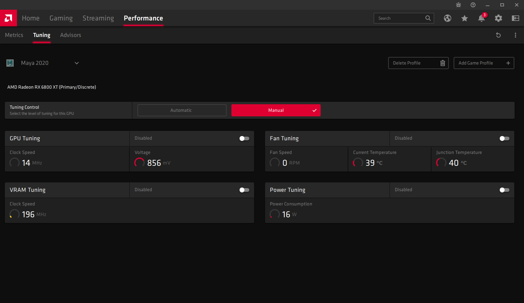Toggle the sidebar panel icon
Image resolution: width=524 pixels, height=303 pixels.
516,18
